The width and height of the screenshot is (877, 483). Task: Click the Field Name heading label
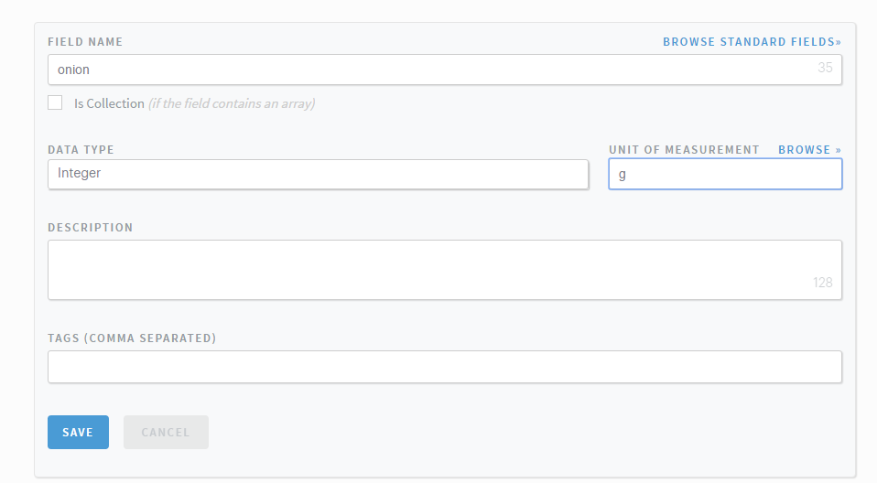pyautogui.click(x=85, y=42)
